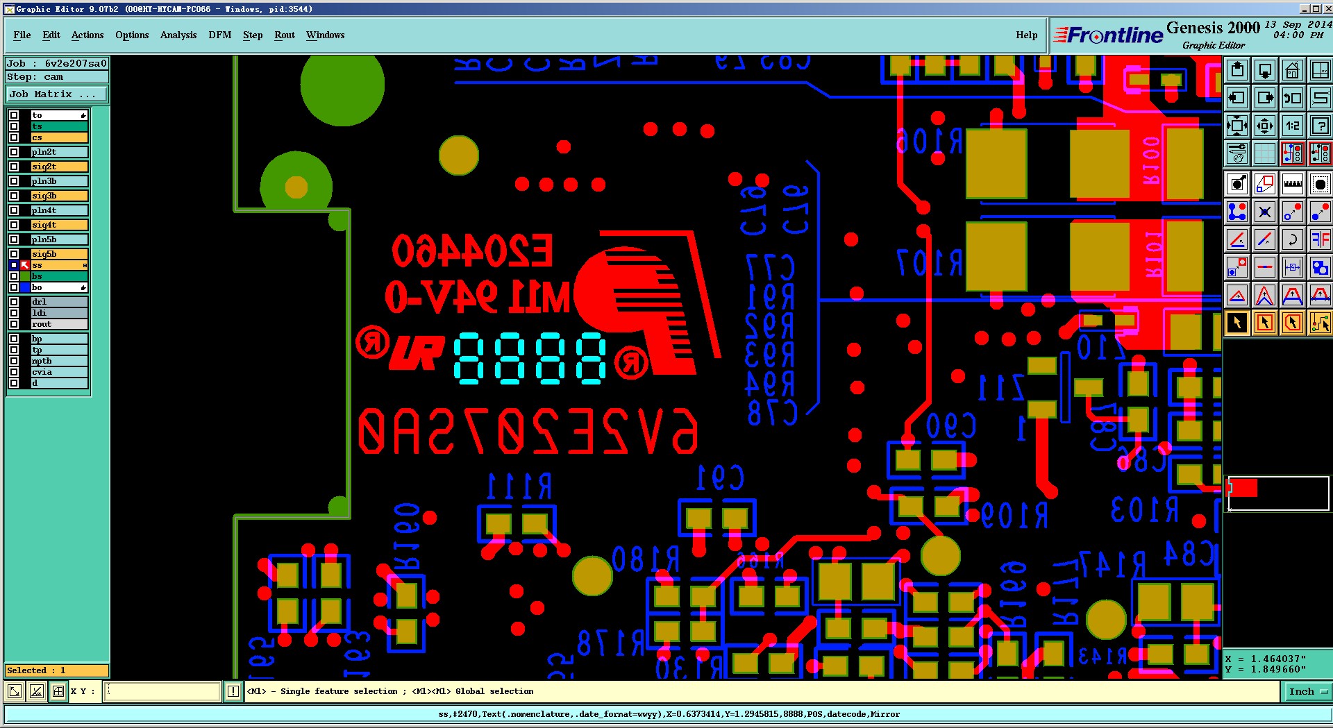
Task: Select the dimension between bars icon
Action: 1292,267
